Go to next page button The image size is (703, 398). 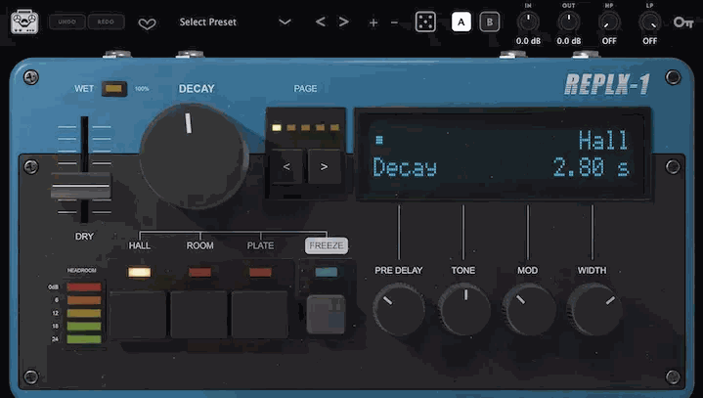point(324,166)
